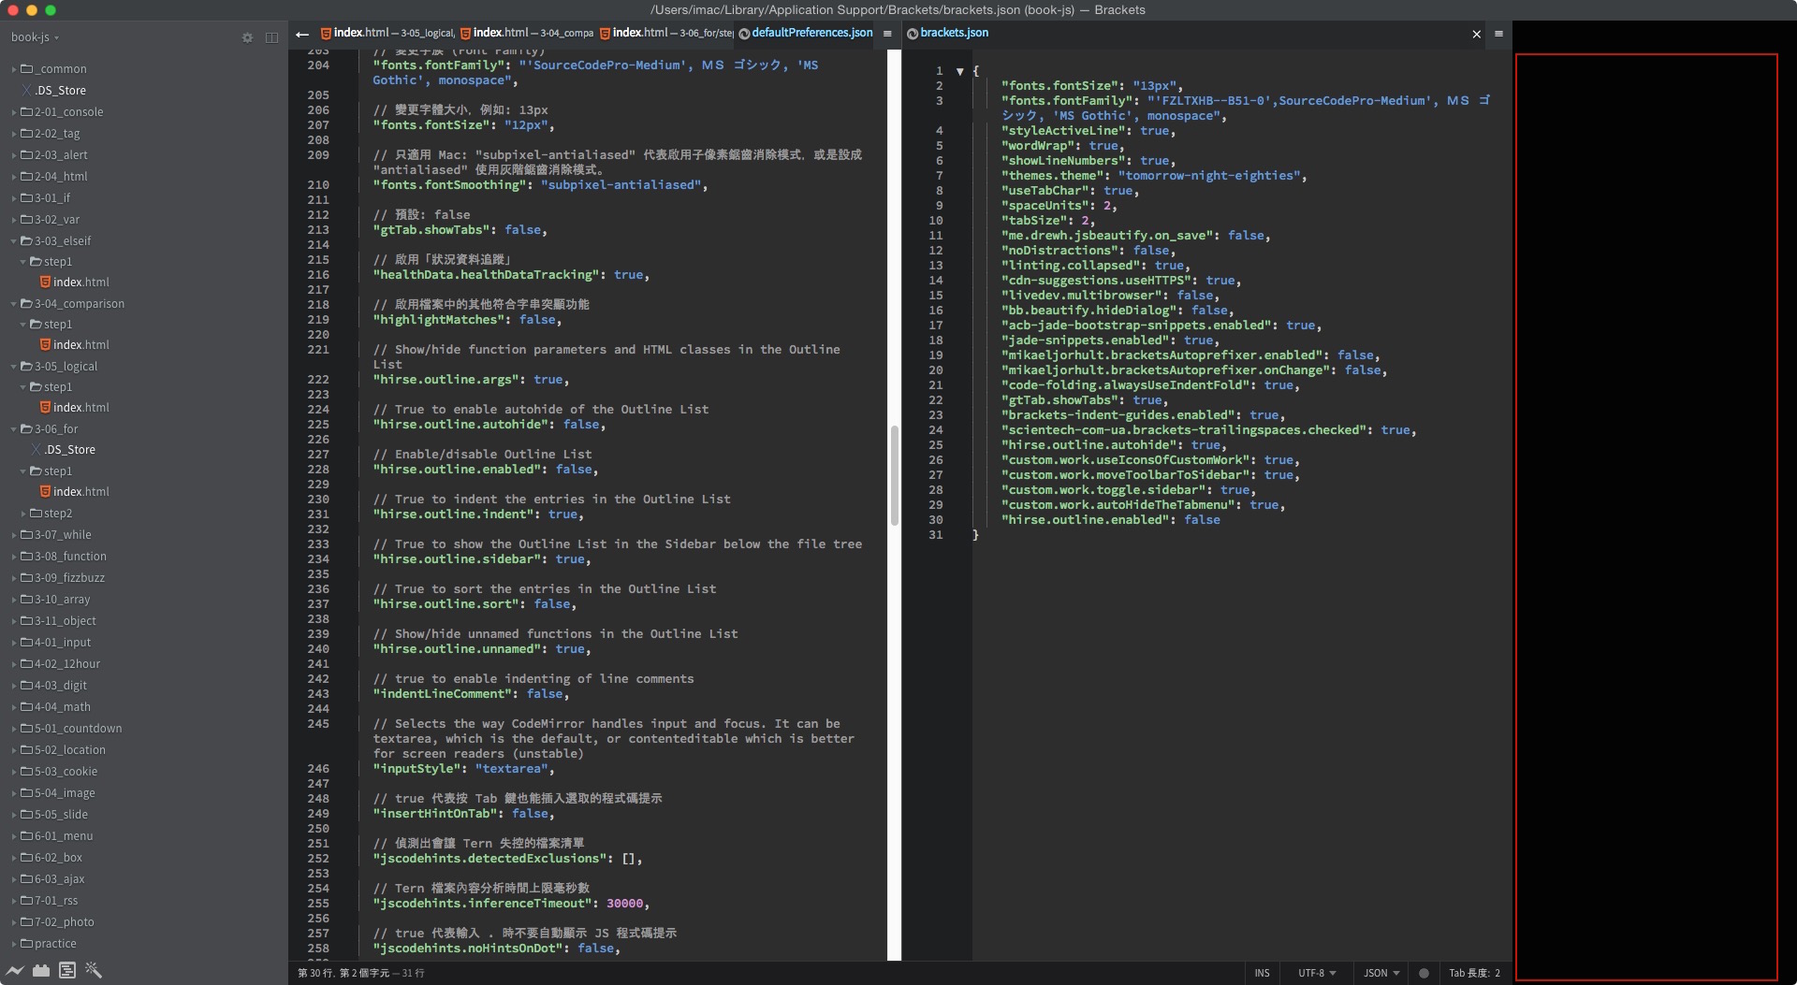The image size is (1797, 985).
Task: Click "inputStyle" key in defaultPreferences
Action: click(416, 769)
